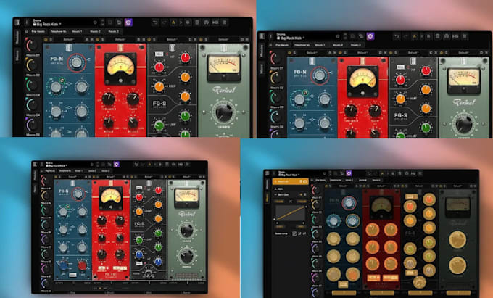493x298 pixels.
Task: Click folder icon in top-right window toolbar
Action: pos(361,36)
